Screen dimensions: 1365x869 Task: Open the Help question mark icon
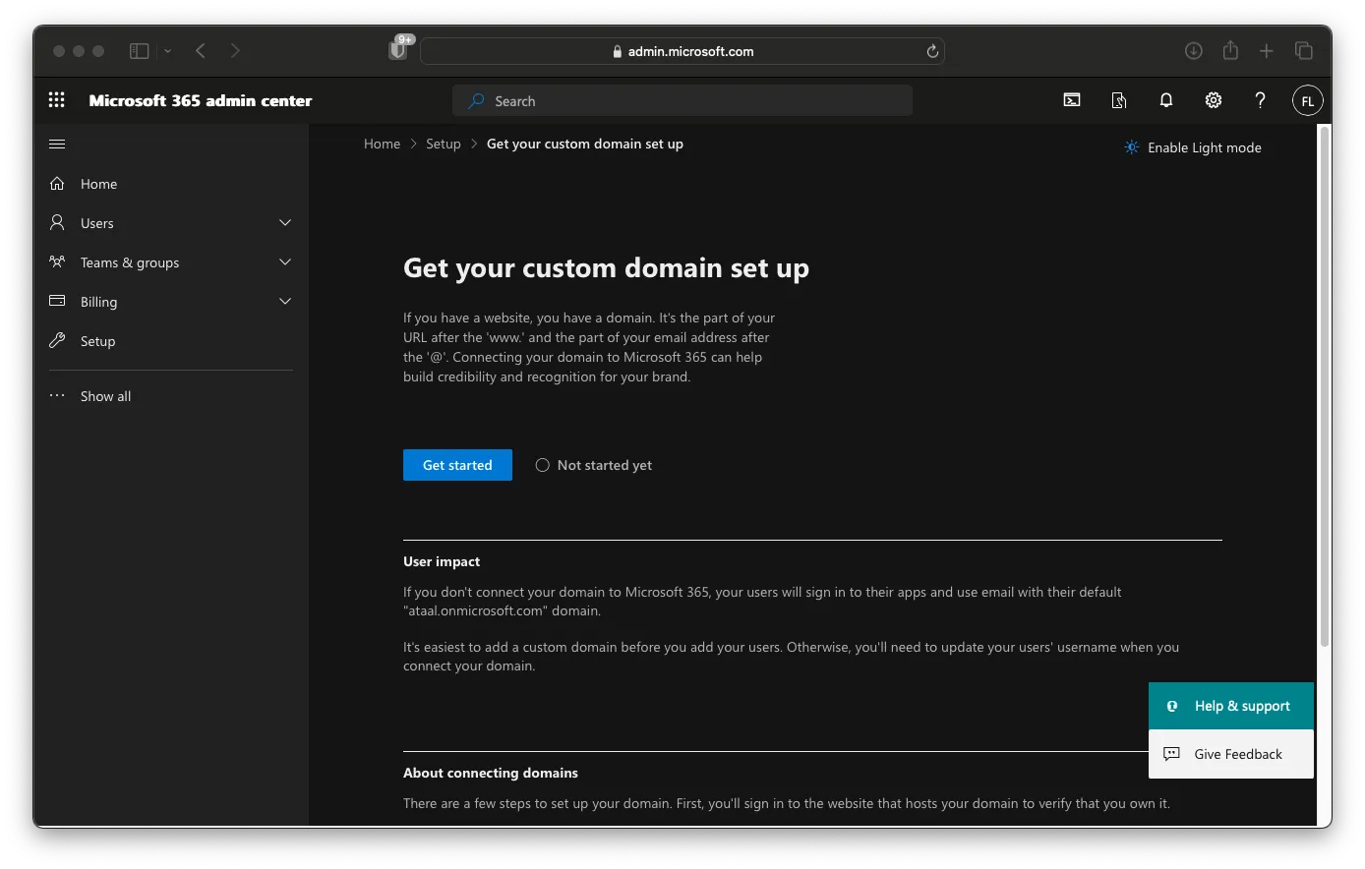(1260, 100)
